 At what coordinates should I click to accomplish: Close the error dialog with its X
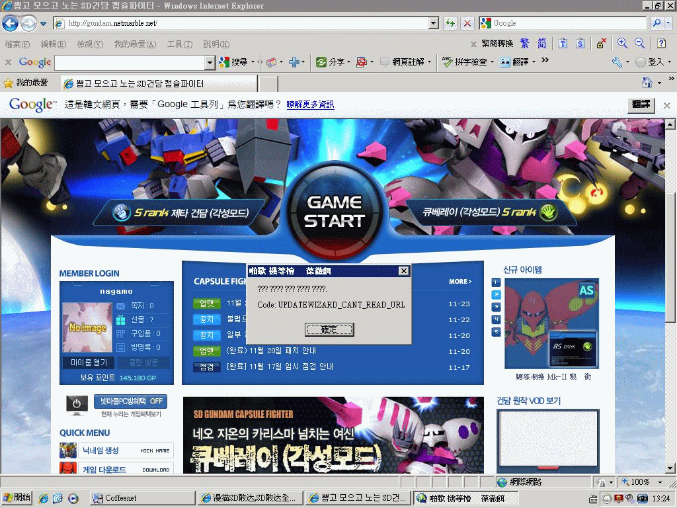tap(403, 271)
